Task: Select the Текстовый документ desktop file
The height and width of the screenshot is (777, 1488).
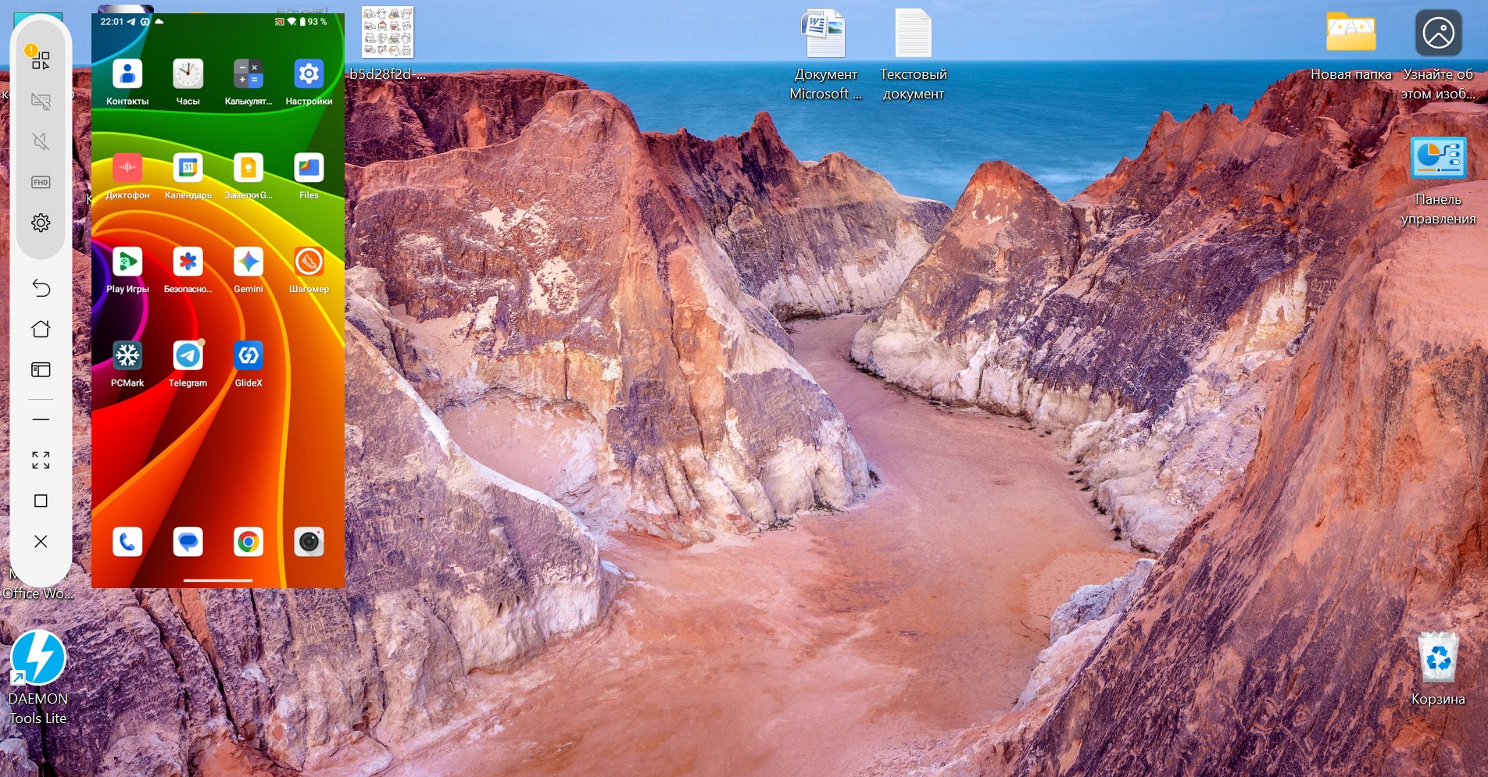Action: 913,55
